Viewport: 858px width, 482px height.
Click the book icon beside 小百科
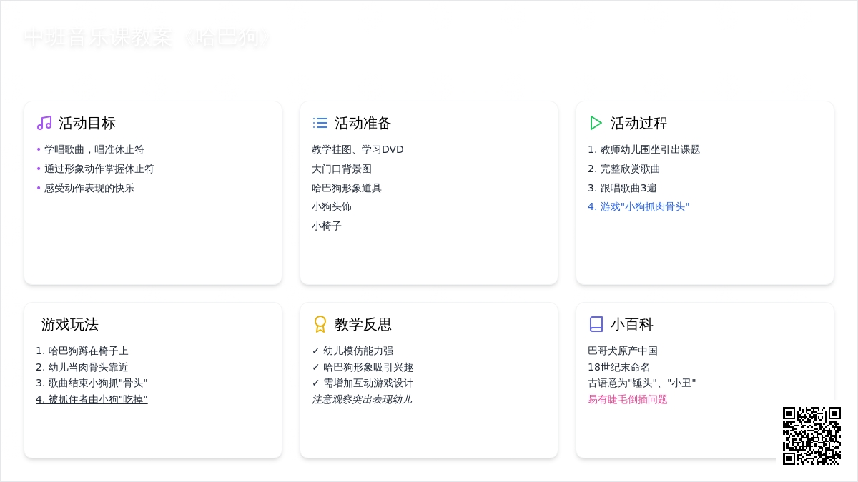[596, 324]
